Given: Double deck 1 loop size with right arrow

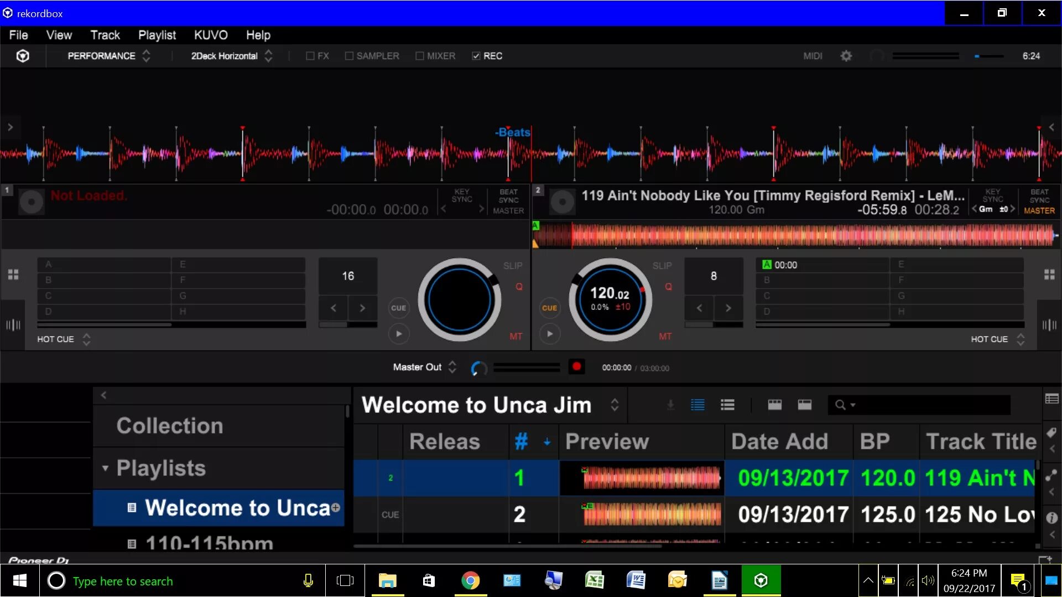Looking at the screenshot, I should pos(362,308).
